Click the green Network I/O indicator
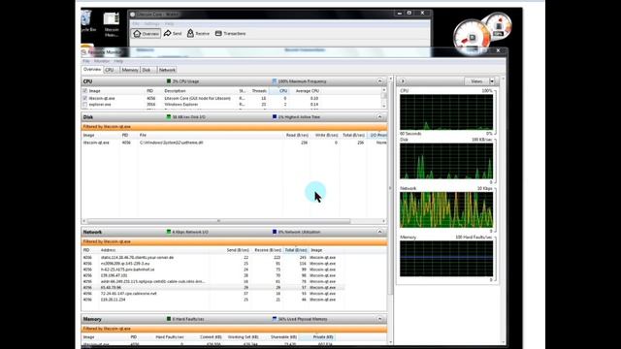This screenshot has width=621, height=349. pos(169,232)
